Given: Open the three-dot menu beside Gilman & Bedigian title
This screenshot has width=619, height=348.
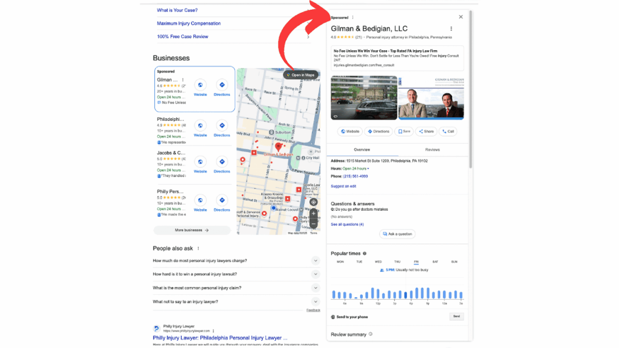Looking at the screenshot, I should point(451,29).
